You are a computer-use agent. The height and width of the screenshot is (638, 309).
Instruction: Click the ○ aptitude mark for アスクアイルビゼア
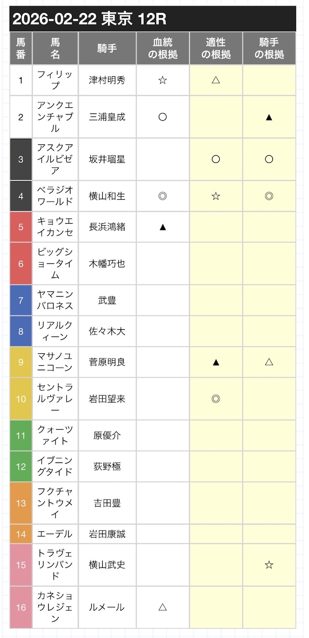click(x=216, y=159)
